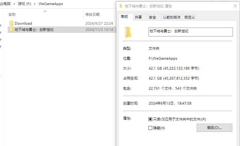Sort by the 名称 column header
The width and height of the screenshot is (240, 146).
12,14
